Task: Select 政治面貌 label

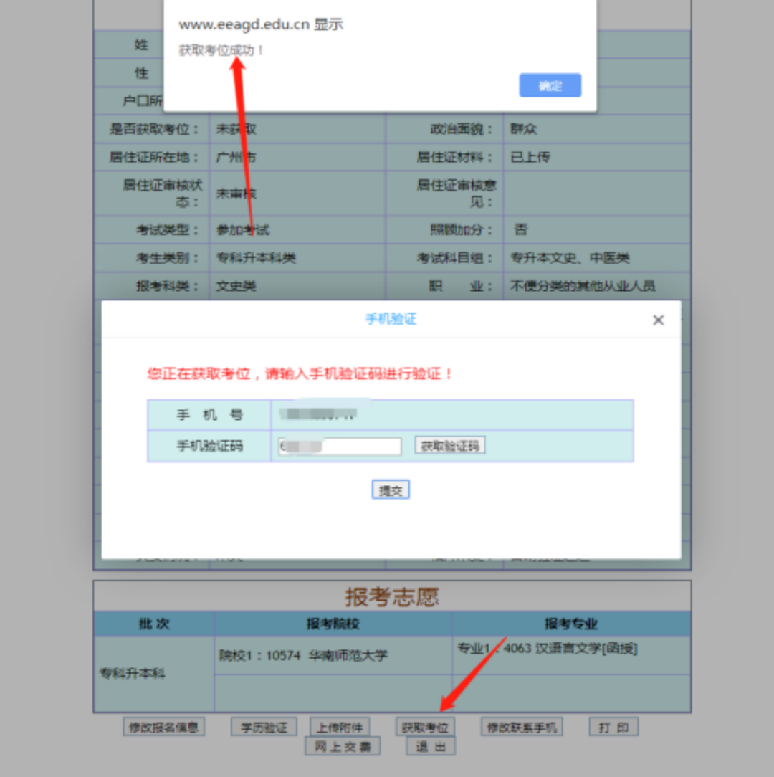Action: (462, 129)
